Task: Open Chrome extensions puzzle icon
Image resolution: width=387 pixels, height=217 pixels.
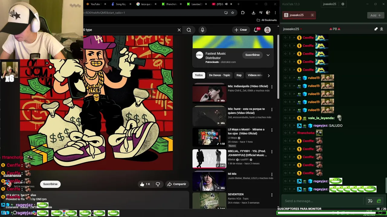Action: [243, 13]
